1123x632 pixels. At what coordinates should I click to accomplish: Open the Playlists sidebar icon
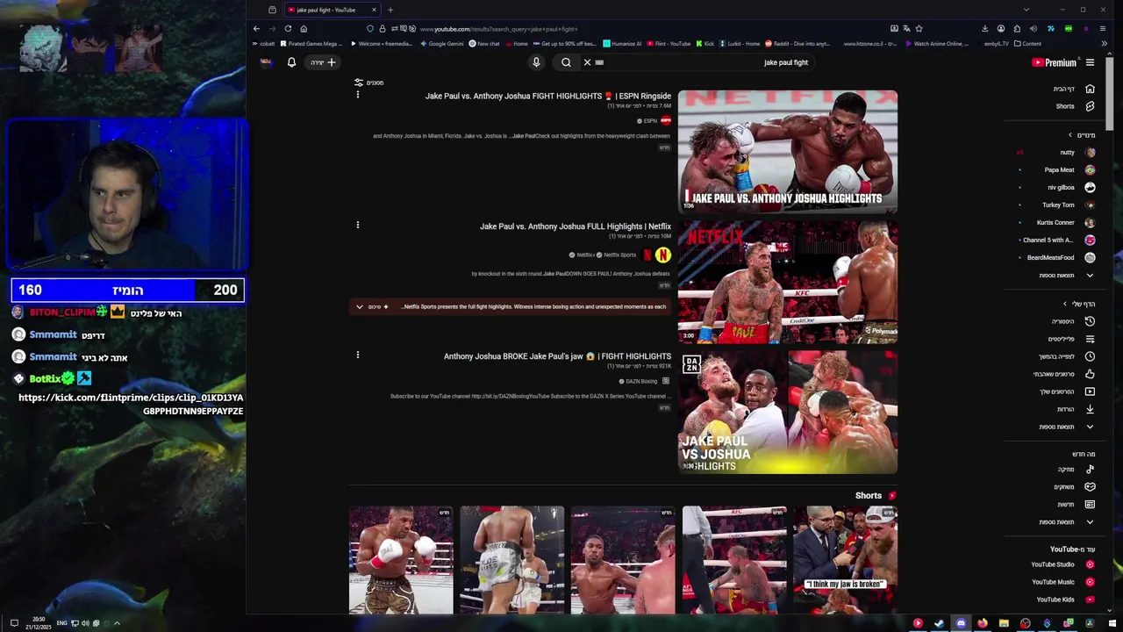tap(1090, 339)
